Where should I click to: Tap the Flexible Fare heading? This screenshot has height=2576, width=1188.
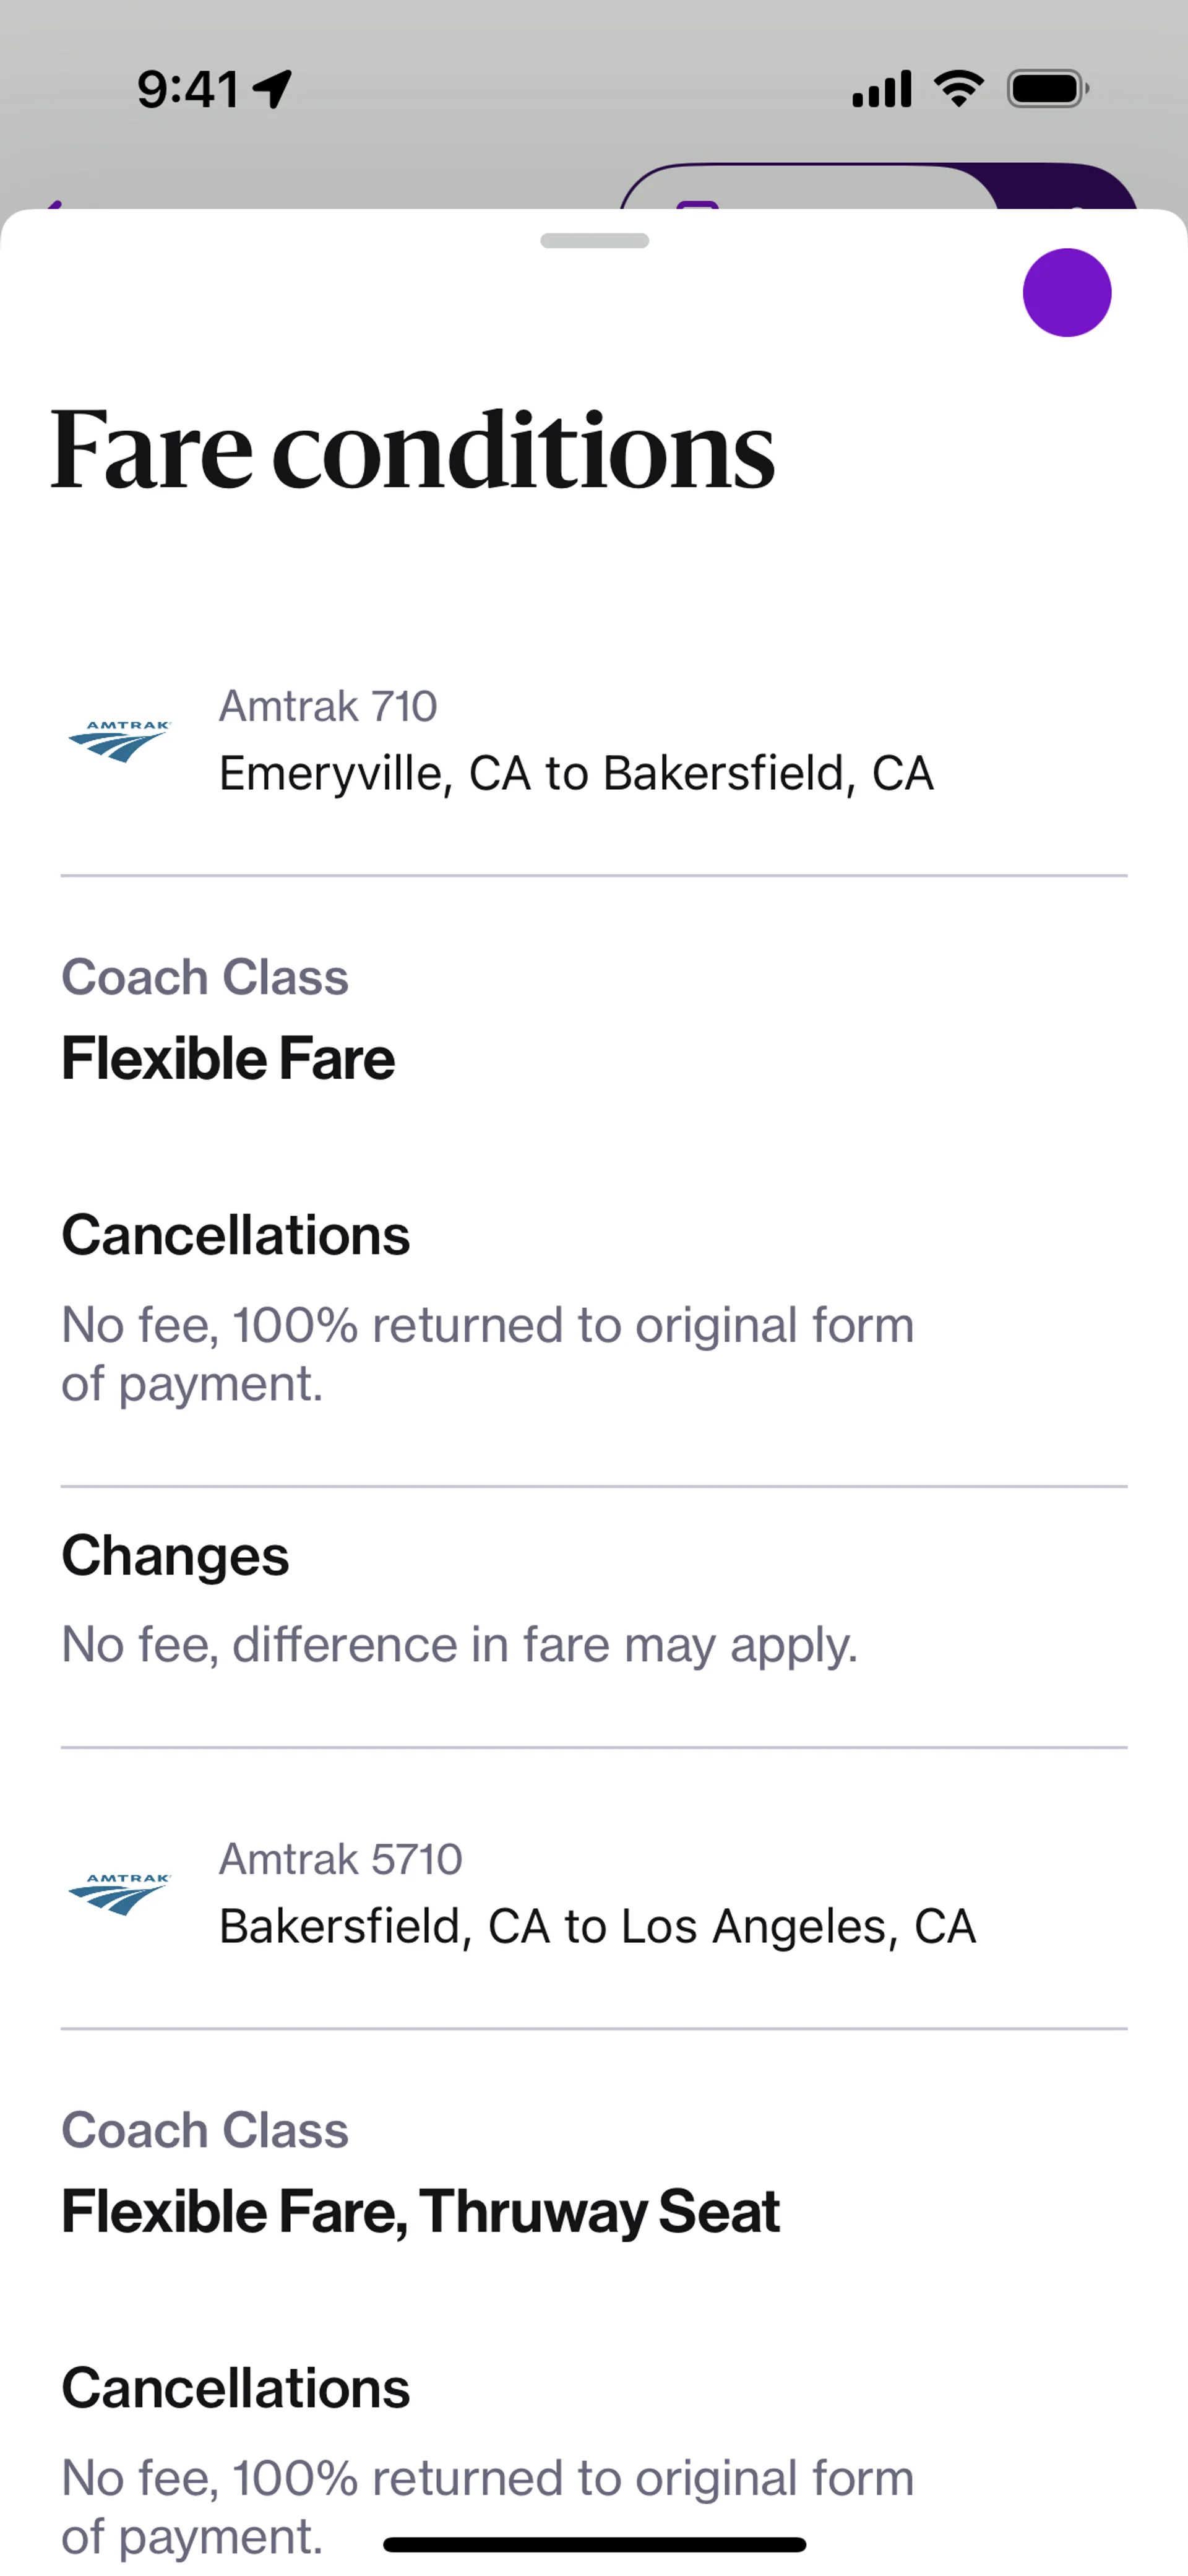click(x=228, y=1058)
